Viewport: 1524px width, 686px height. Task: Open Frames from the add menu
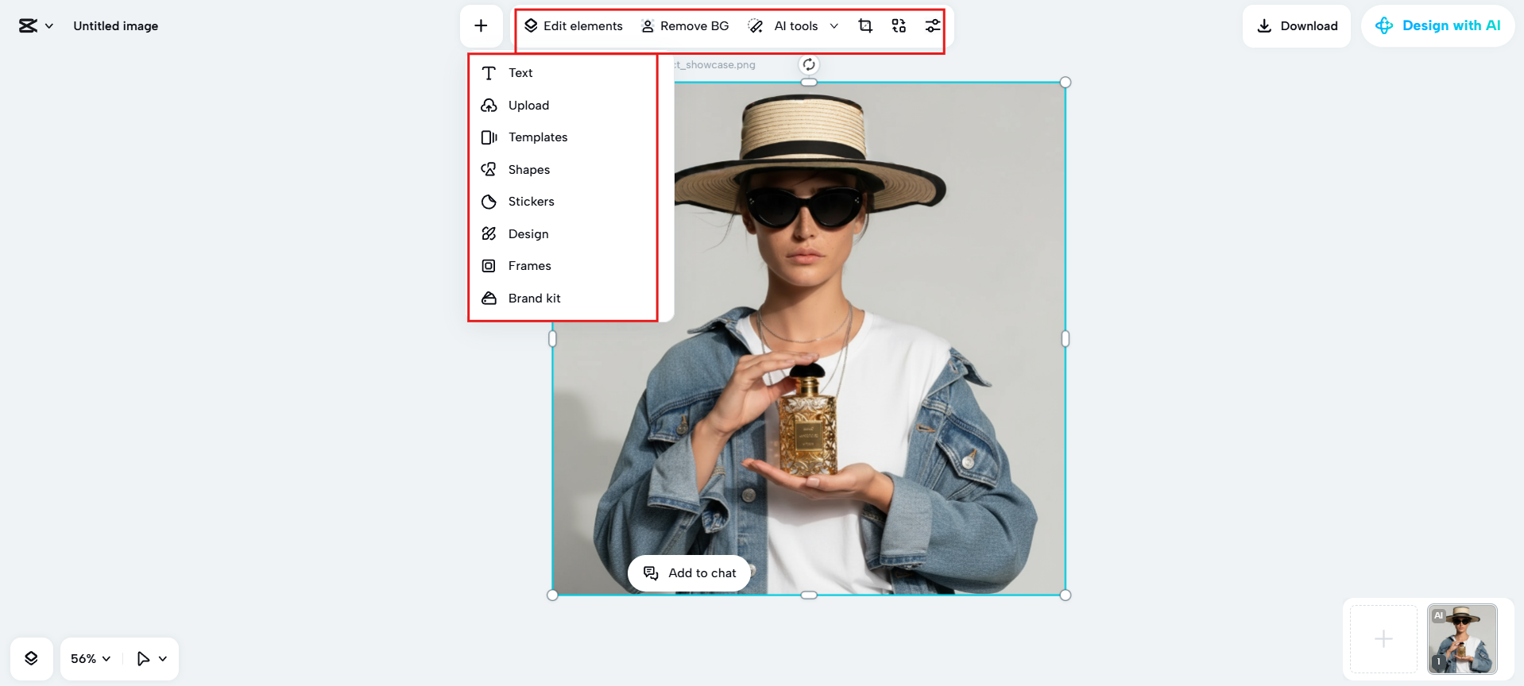coord(529,266)
